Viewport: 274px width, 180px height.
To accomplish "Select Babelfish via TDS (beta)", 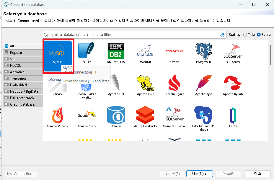I will (203, 118).
